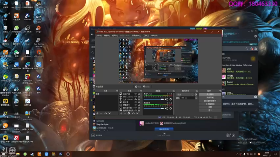Open 麦克风/Aux audio settings gear
Viewport: 280px width, 157px height.
[x=170, y=99]
